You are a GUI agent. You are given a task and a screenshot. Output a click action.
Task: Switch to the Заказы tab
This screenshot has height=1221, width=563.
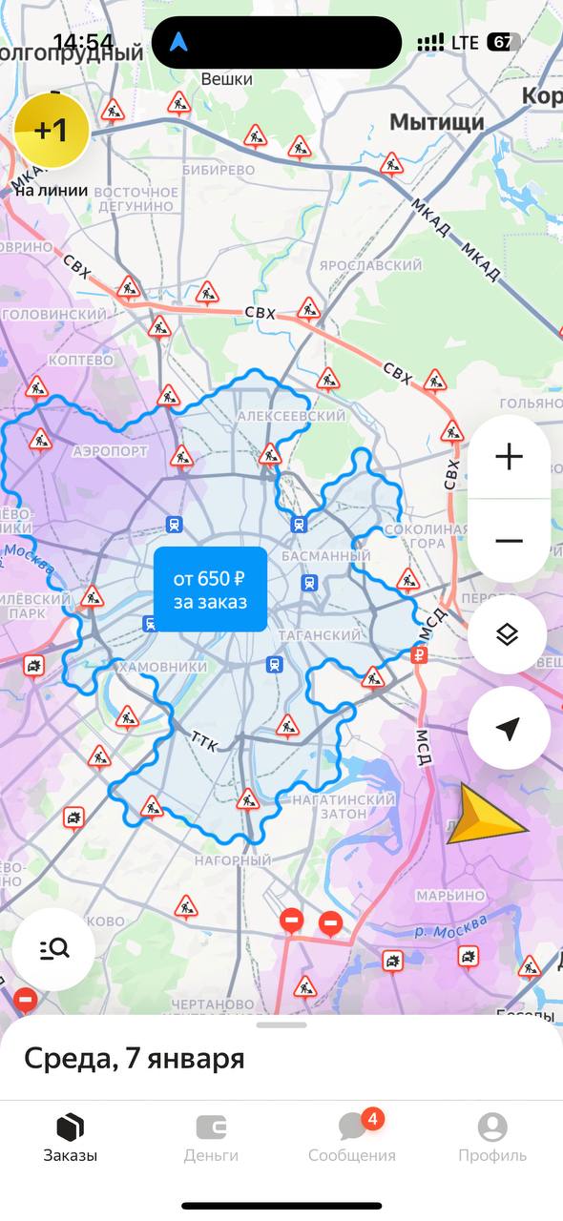click(70, 1139)
